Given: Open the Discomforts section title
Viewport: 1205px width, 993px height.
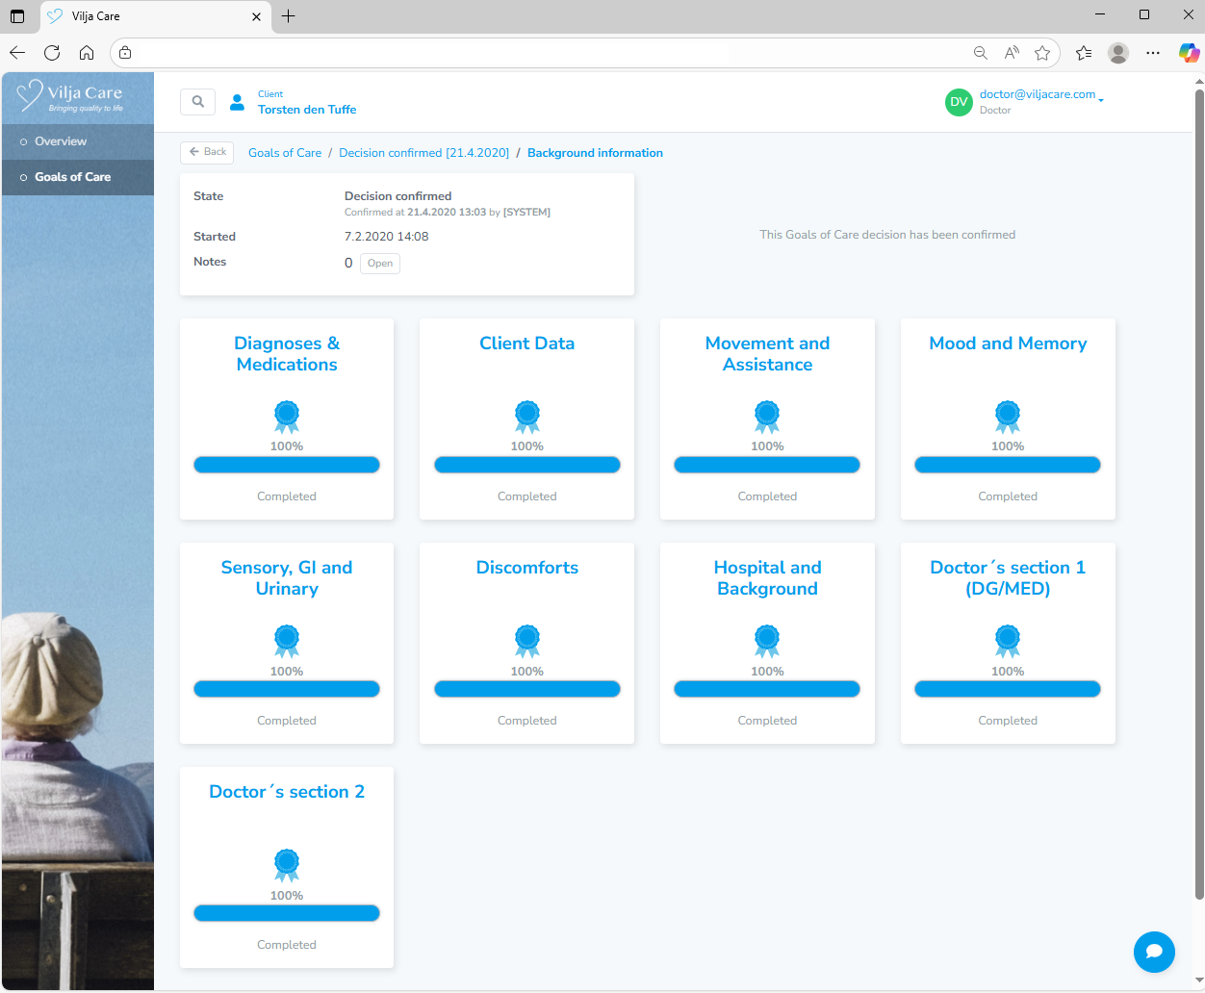Looking at the screenshot, I should (x=526, y=568).
